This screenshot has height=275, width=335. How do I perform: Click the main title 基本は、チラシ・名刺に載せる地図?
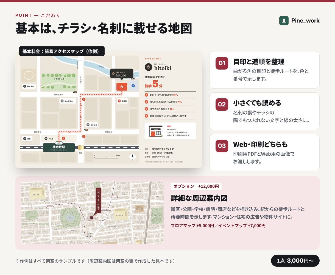coord(104,29)
